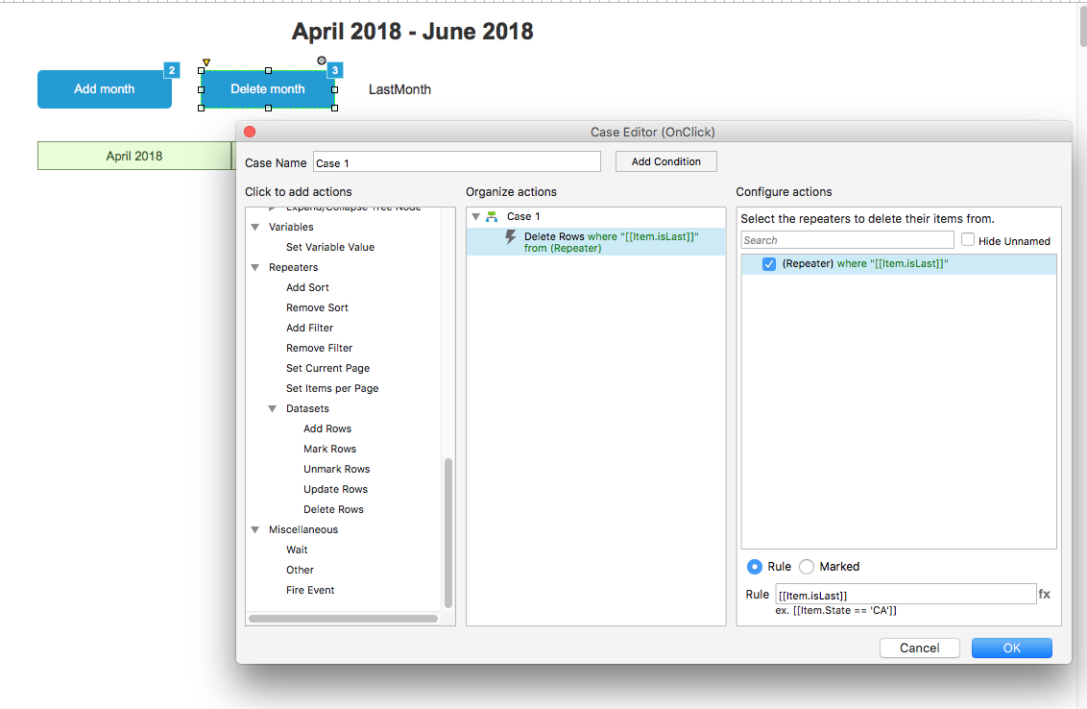Collapse the Datasets subgroup

click(273, 409)
